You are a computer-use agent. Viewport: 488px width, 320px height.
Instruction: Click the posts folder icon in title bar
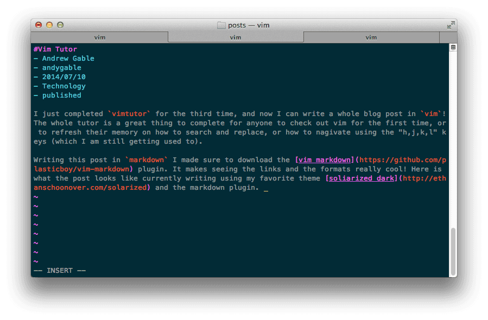pyautogui.click(x=221, y=25)
